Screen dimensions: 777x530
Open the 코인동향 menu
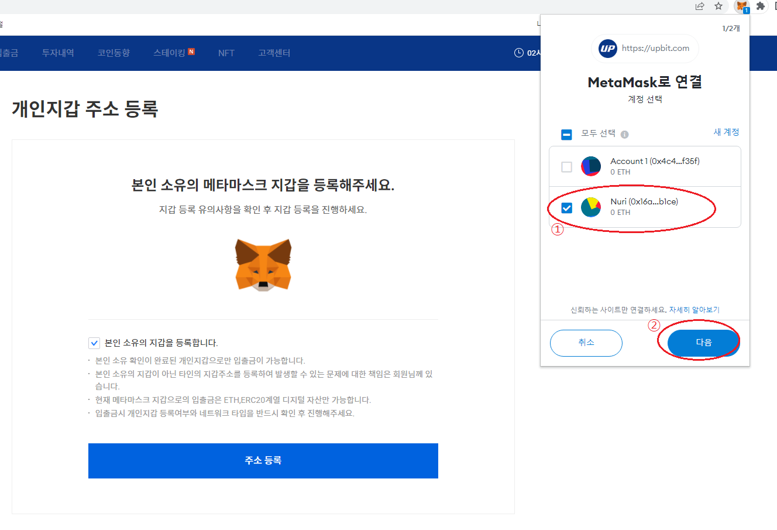tap(114, 53)
